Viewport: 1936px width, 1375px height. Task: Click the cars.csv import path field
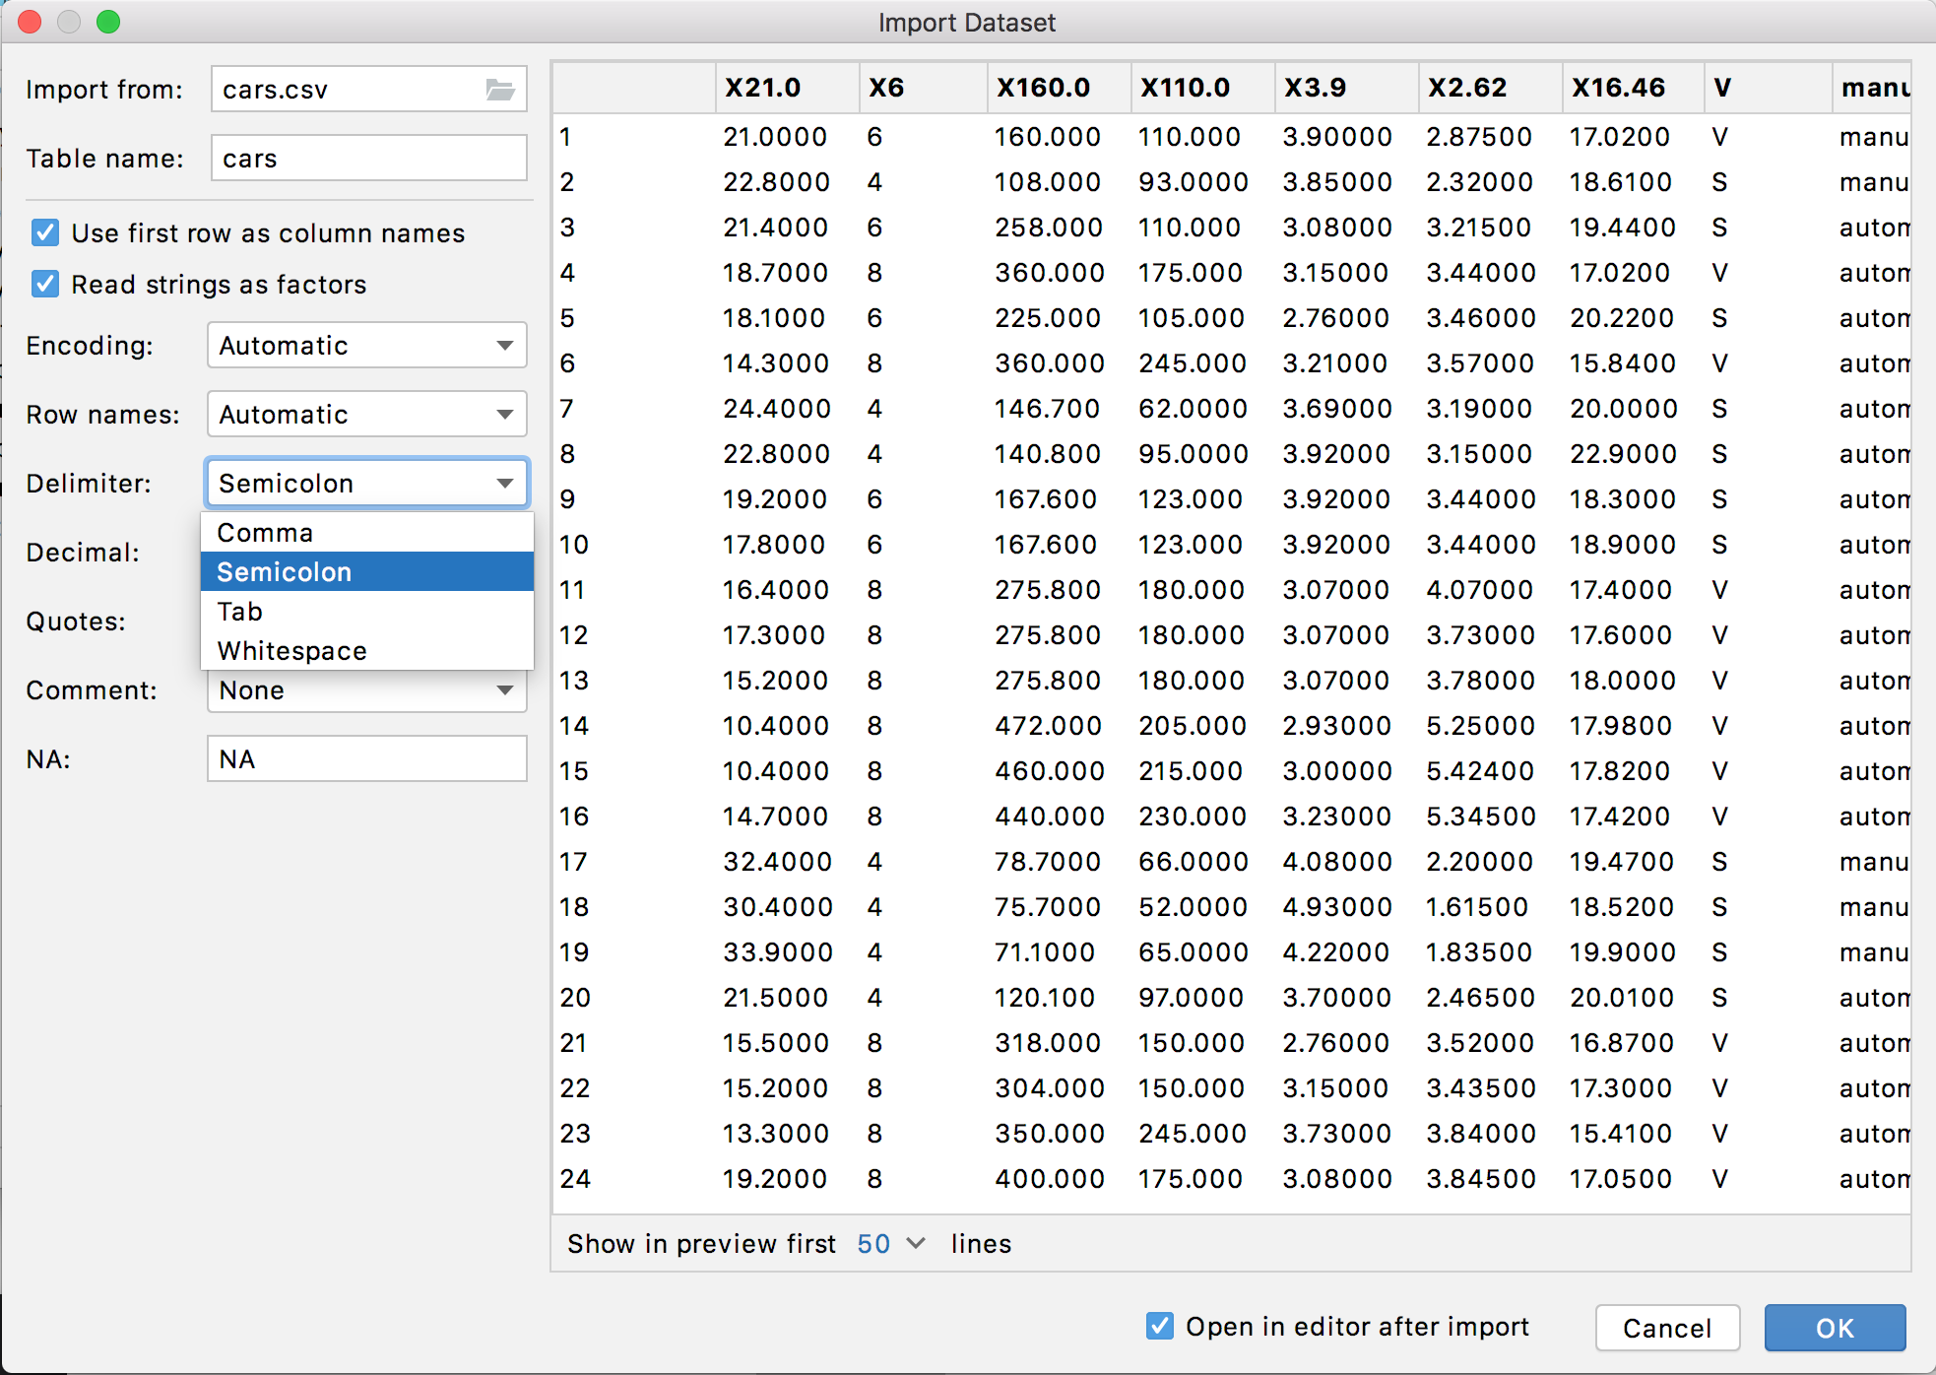point(355,89)
